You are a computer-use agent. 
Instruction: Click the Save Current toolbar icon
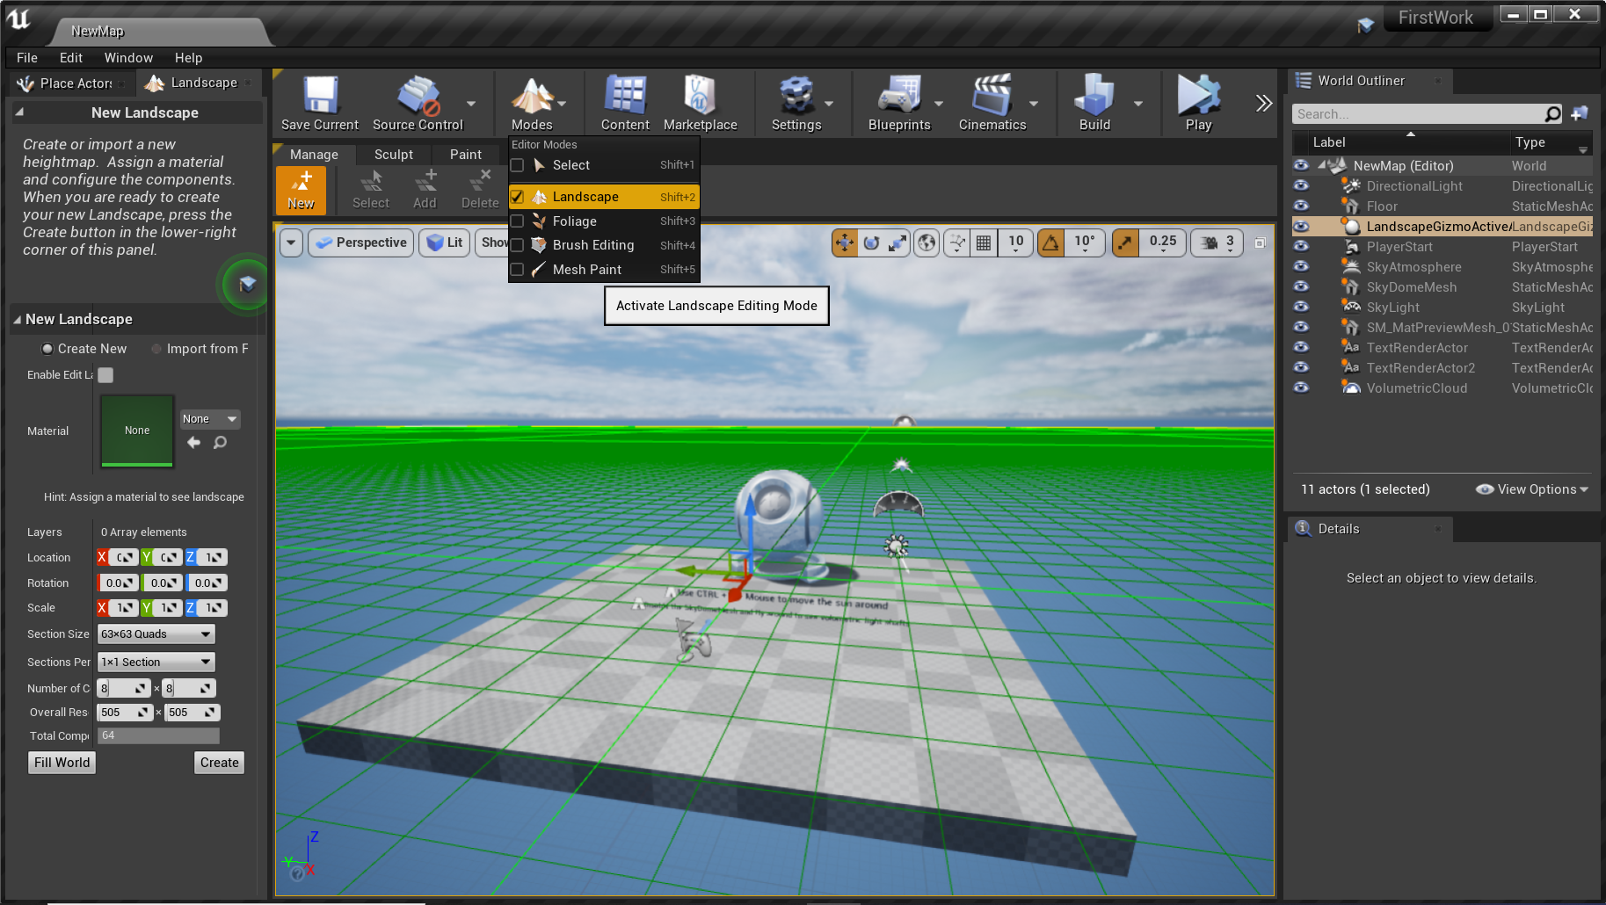(320, 104)
